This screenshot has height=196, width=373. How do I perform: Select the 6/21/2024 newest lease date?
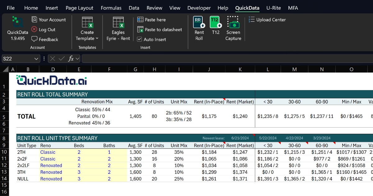click(240, 138)
